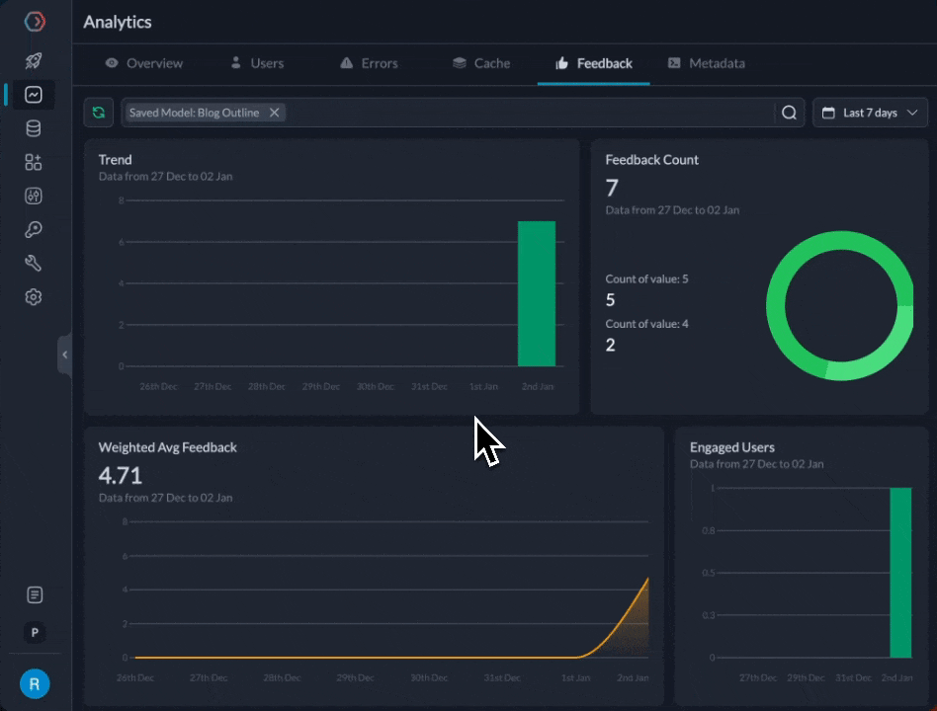The image size is (937, 711).
Task: Open the Cache tab
Action: (x=481, y=63)
